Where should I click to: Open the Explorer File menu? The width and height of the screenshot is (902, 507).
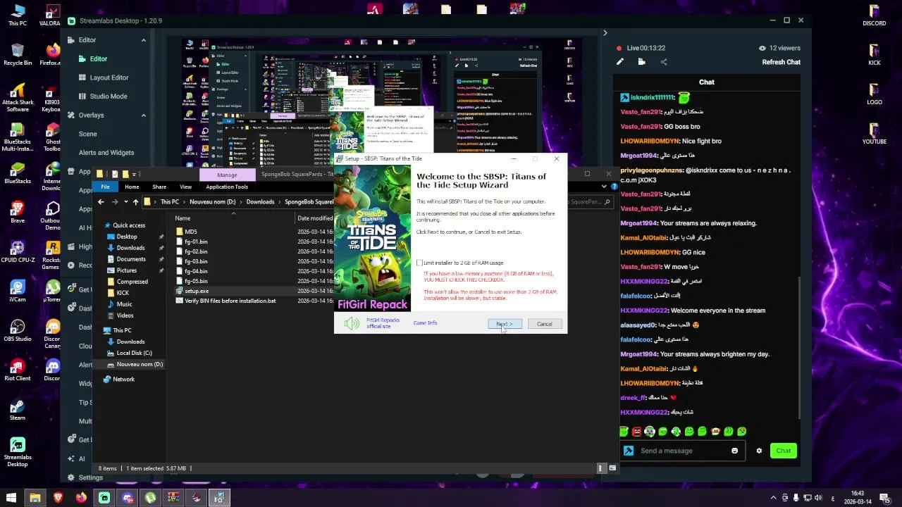point(105,187)
